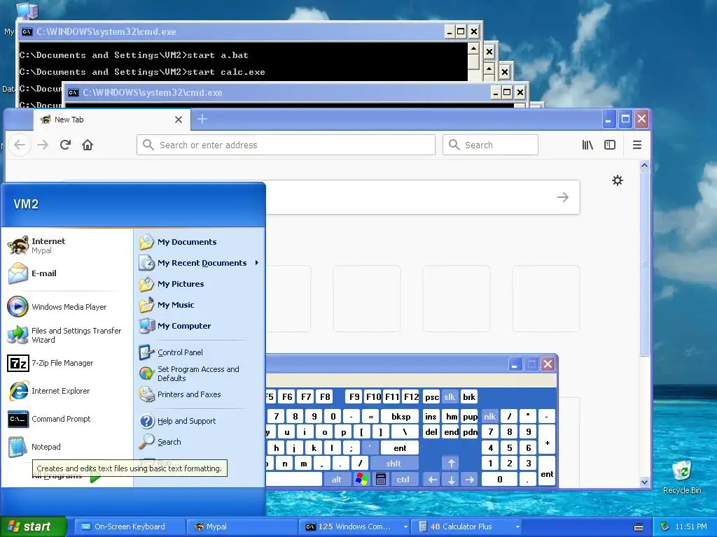Click Windows logo key on On-Screen Keyboard
The width and height of the screenshot is (717, 537).
click(361, 480)
